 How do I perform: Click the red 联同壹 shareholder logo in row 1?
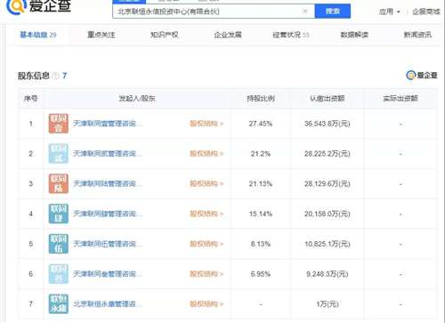coord(59,124)
